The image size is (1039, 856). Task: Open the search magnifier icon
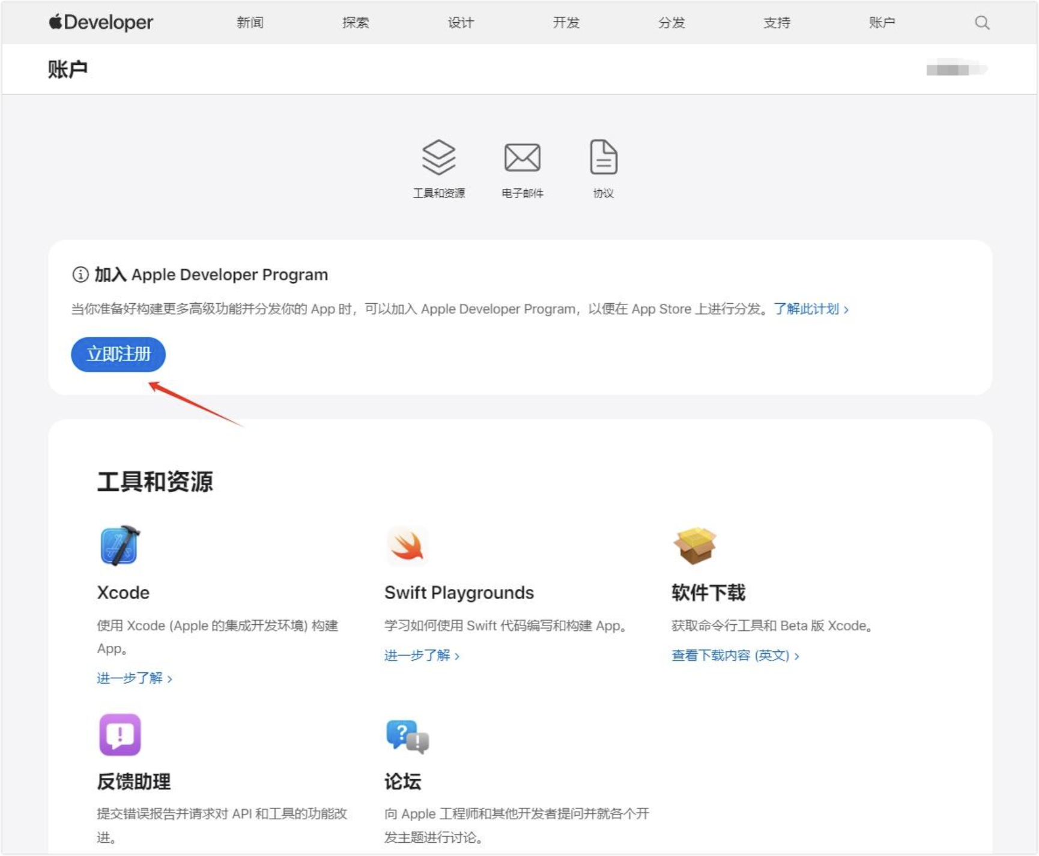981,23
